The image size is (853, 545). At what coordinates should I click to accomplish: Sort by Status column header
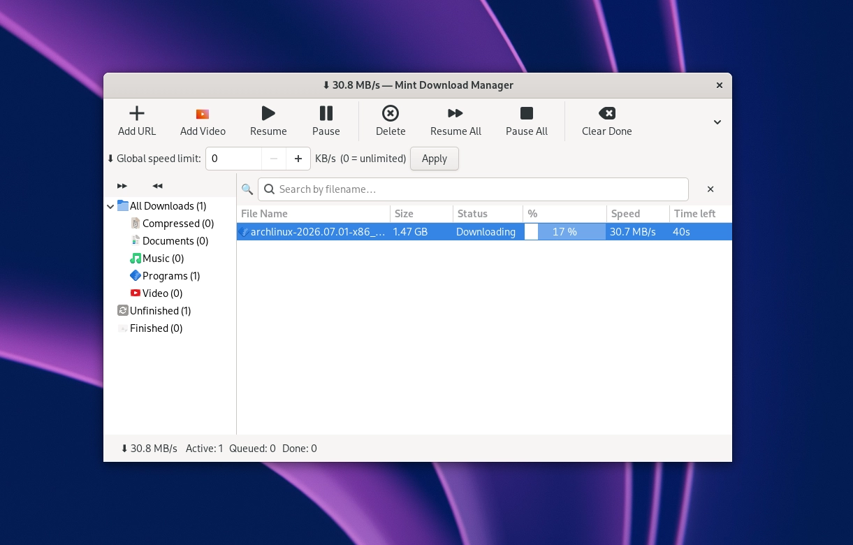pos(488,214)
